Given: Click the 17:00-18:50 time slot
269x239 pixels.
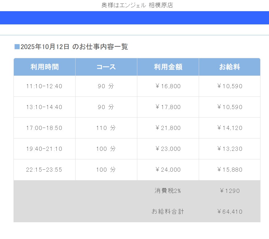Looking at the screenshot, I should click(x=44, y=128).
